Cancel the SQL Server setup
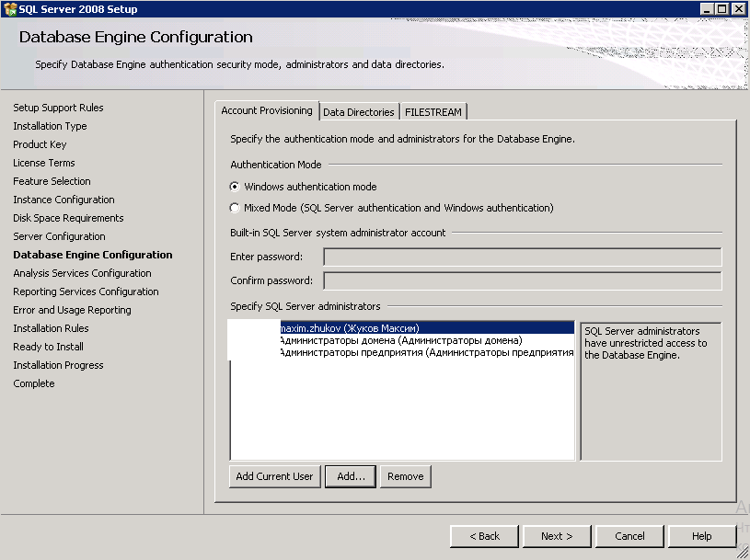This screenshot has height=560, width=750. coord(629,536)
